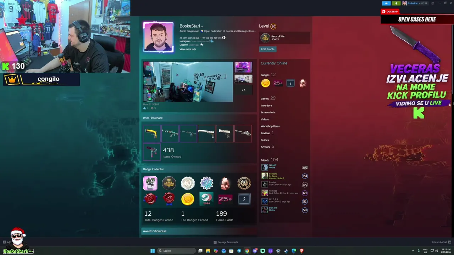Image resolution: width=454 pixels, height=255 pixels.
Task: Open the Guides link
Action: click(x=265, y=140)
